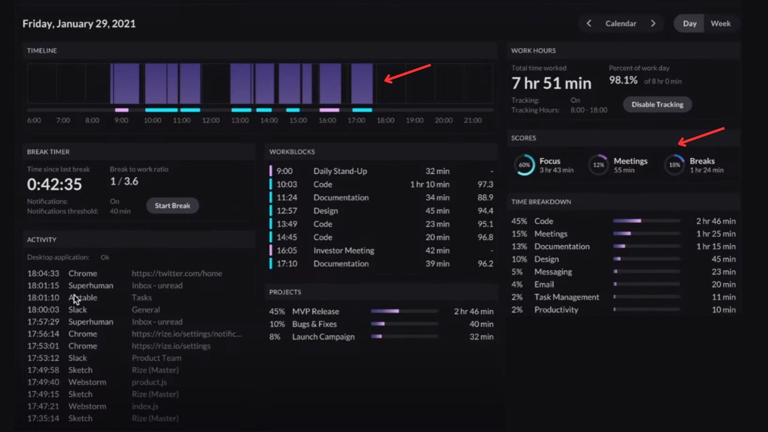Click the Breaks score ring icon
Screen dimensions: 768x432
(x=674, y=165)
